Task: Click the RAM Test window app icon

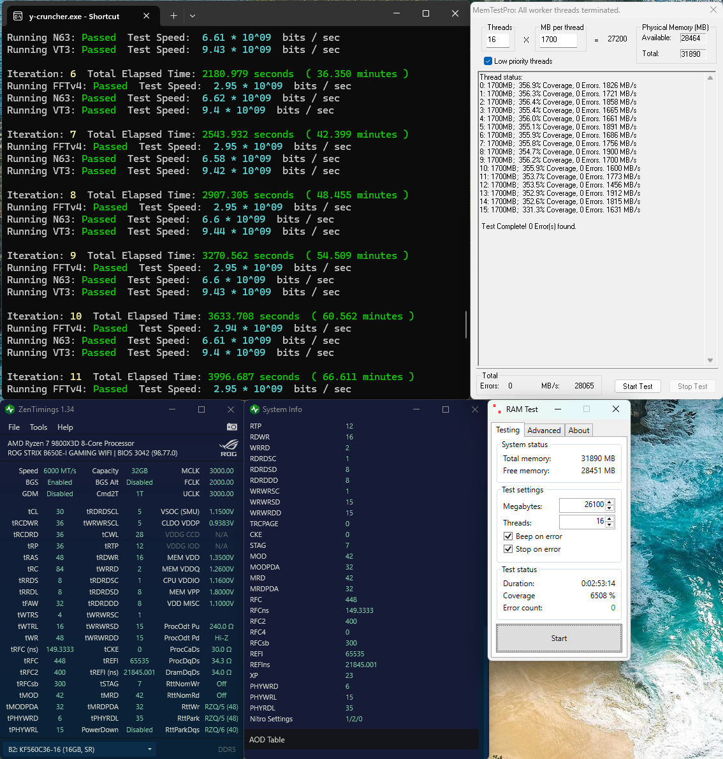Action: coord(497,409)
